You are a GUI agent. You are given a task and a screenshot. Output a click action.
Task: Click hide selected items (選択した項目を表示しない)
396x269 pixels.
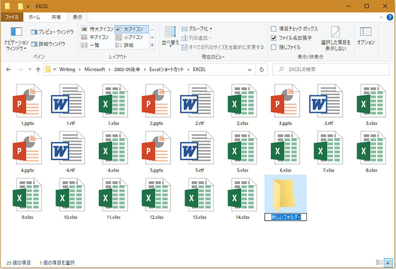click(335, 39)
